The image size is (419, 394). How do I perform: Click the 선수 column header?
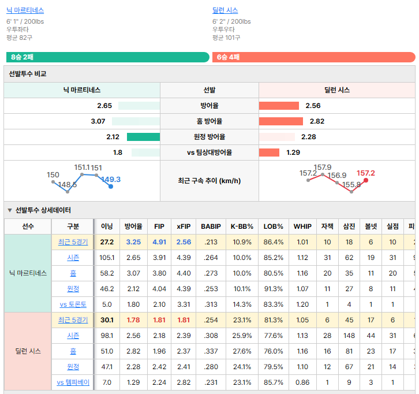(x=28, y=226)
